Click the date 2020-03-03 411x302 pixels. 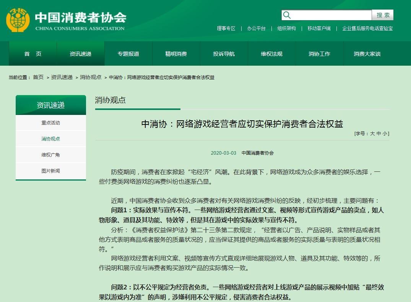(224, 153)
